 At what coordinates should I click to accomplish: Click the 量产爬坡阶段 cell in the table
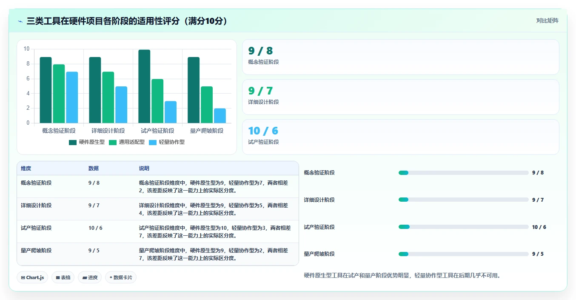coord(36,251)
